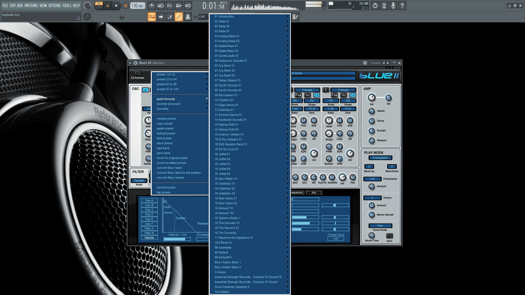Screen dimensions: 525x295
Task: Open Arpeggiator play mode dropdown
Action: (380, 158)
